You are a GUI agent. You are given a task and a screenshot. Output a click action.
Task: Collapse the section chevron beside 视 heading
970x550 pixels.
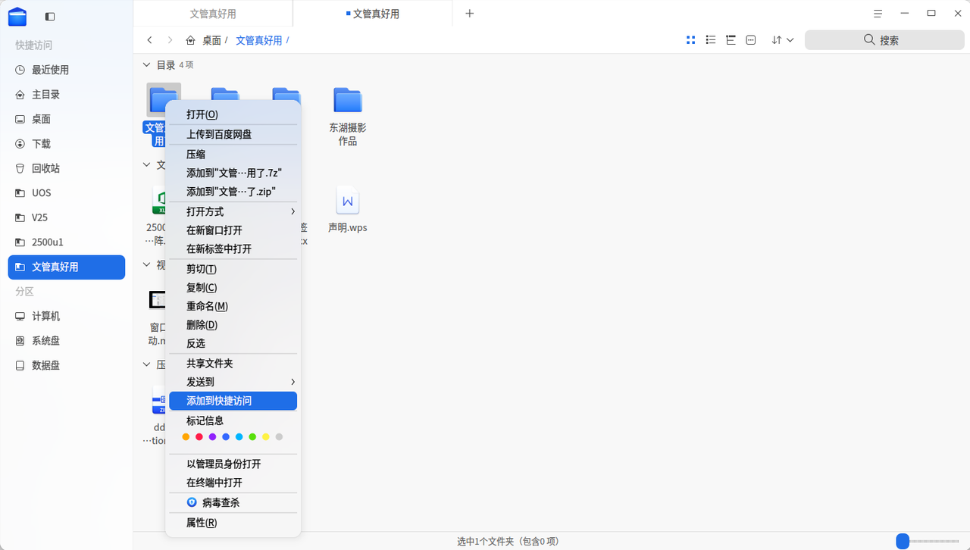147,264
